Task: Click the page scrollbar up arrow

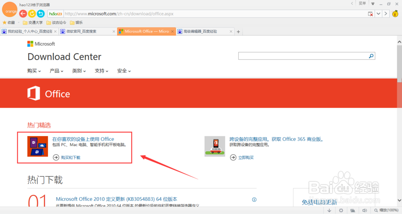Action: pos(400,42)
